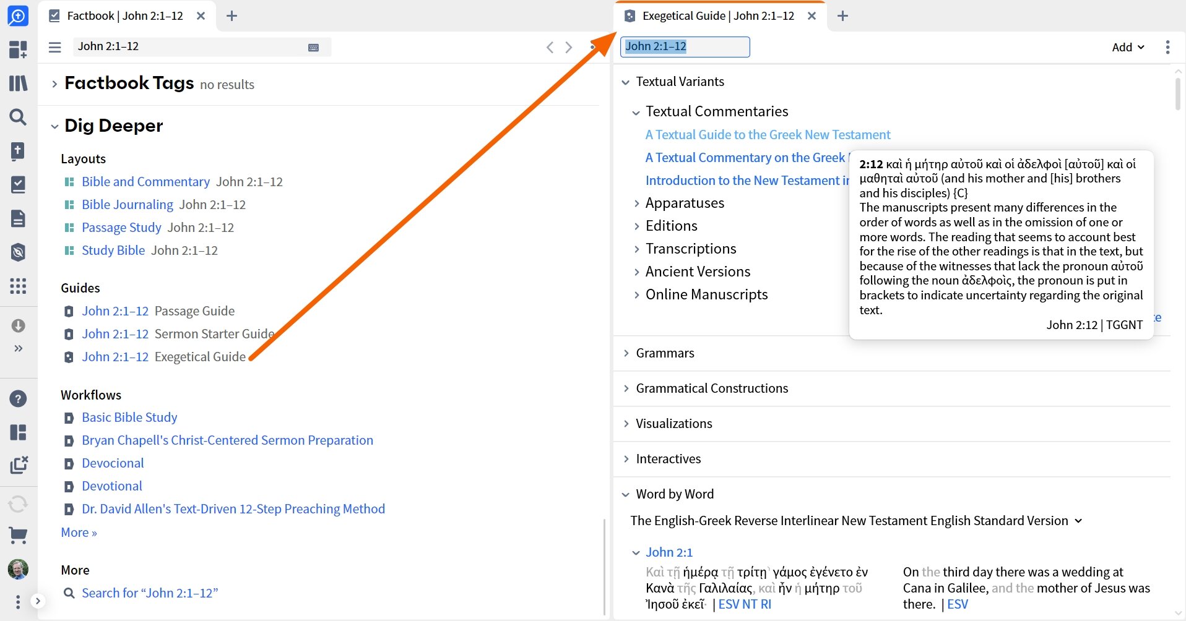Screen dimensions: 1186x621
Task: Open John 2:1–12 Sermon Starter Guide
Action: coord(115,334)
